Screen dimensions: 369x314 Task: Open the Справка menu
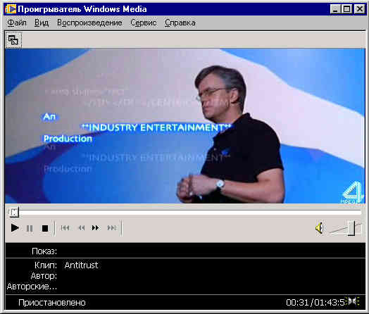(x=180, y=23)
